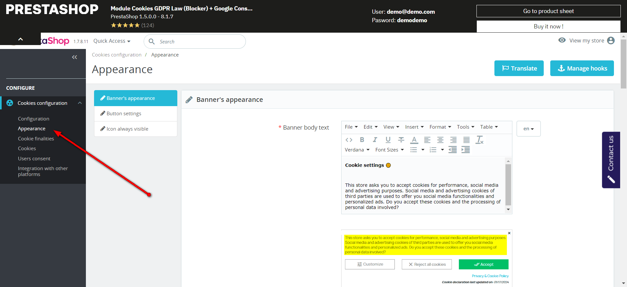Viewport: 627px width, 287px height.
Task: Click Go to product sheet
Action: pos(549,11)
